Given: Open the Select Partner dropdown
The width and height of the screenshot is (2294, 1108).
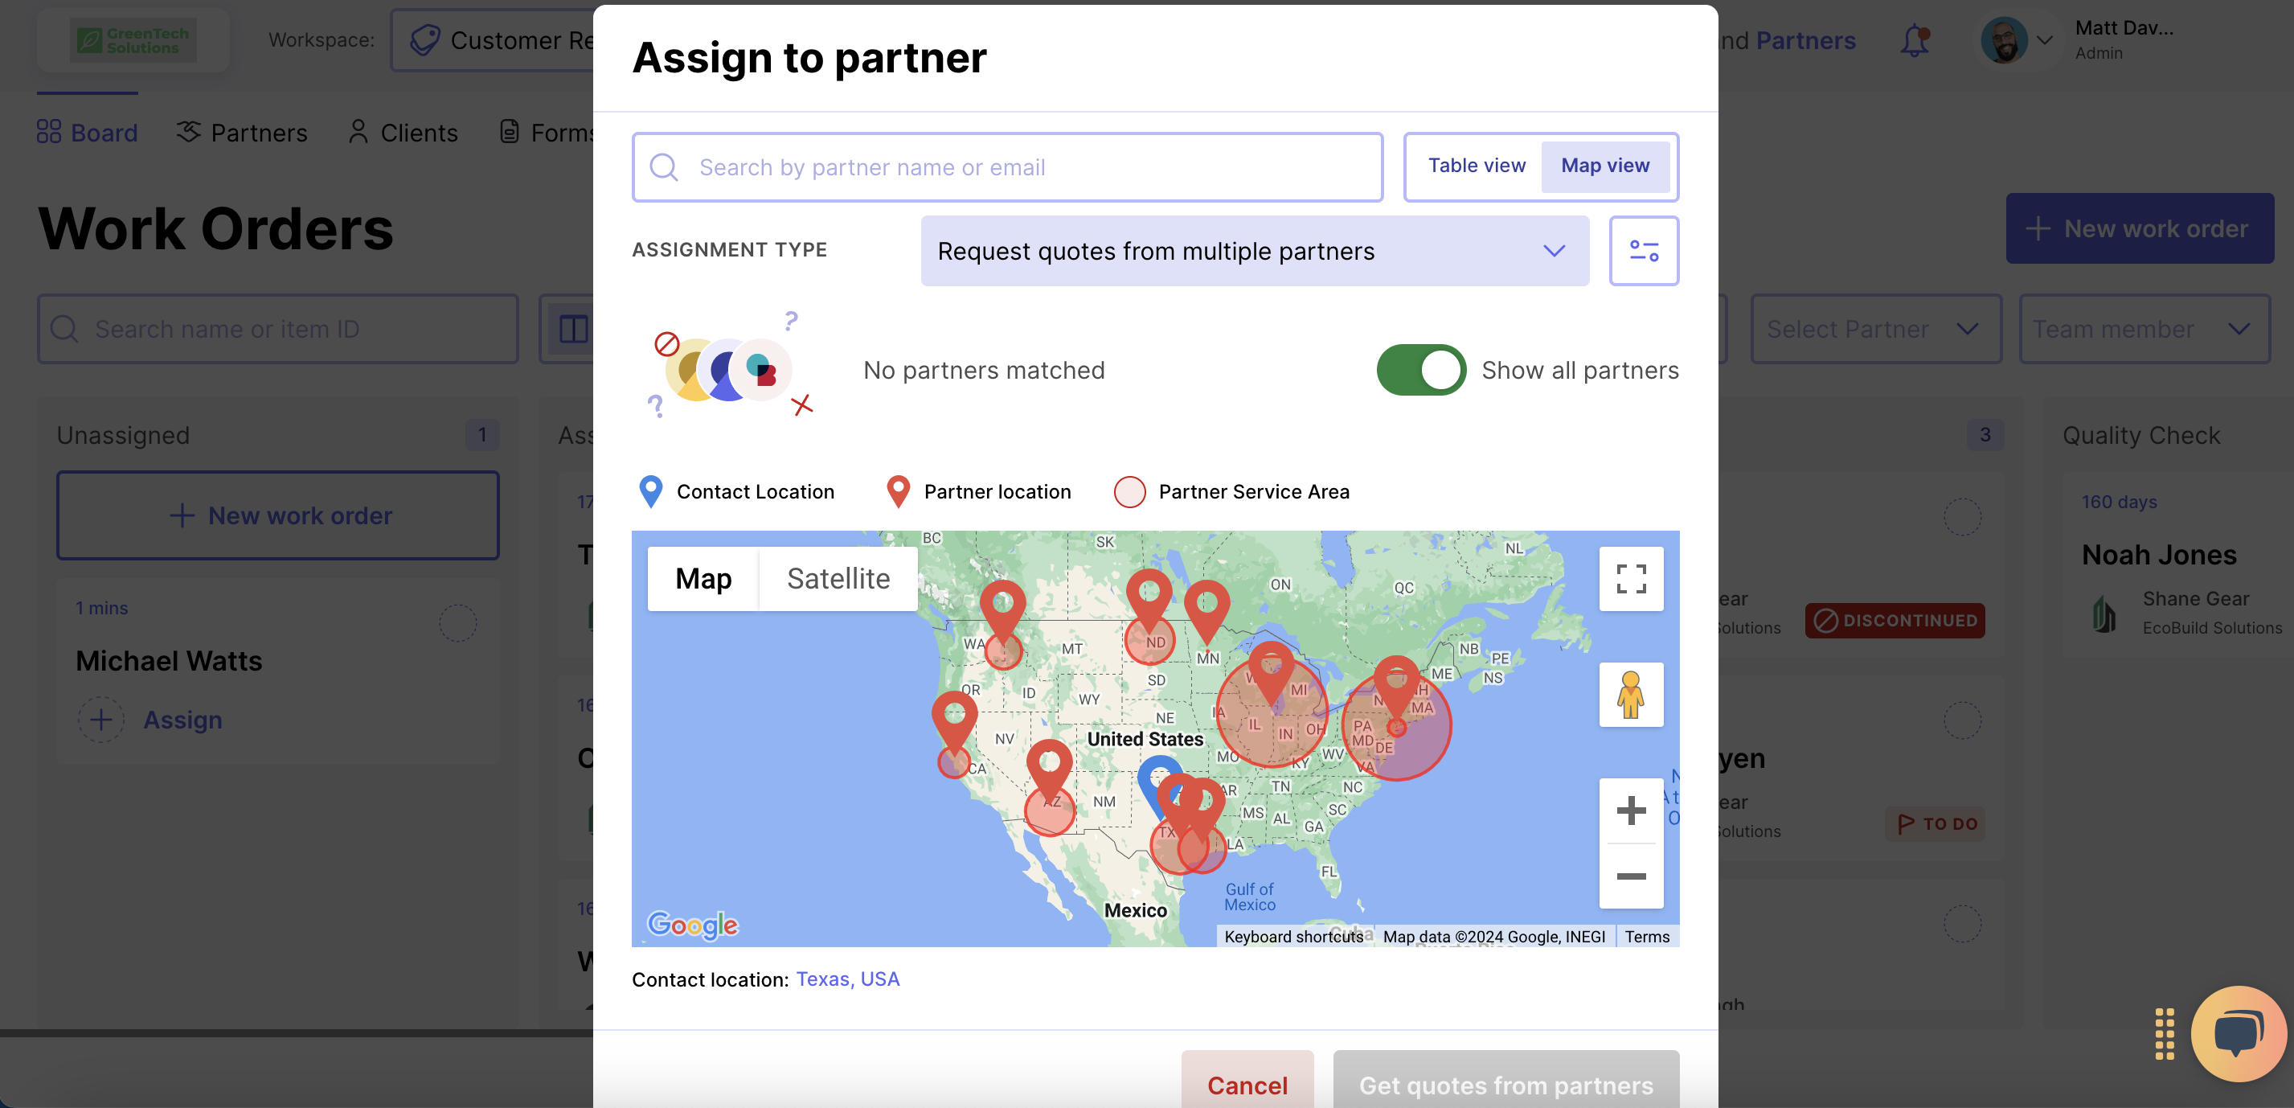Looking at the screenshot, I should click(1874, 330).
